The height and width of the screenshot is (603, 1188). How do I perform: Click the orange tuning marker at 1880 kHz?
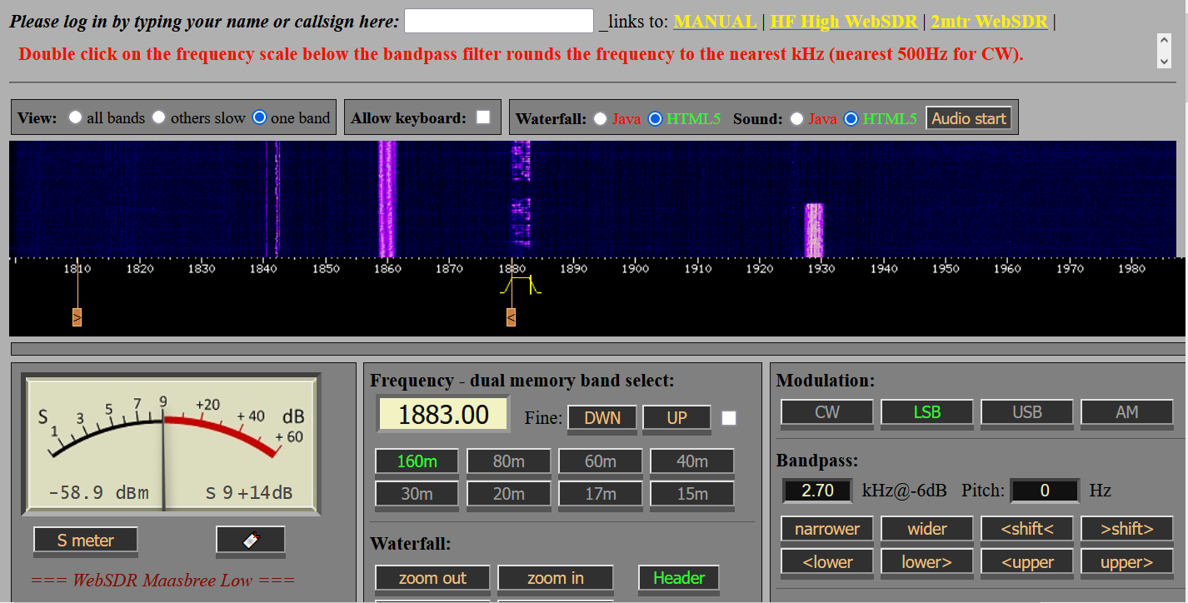coord(511,317)
